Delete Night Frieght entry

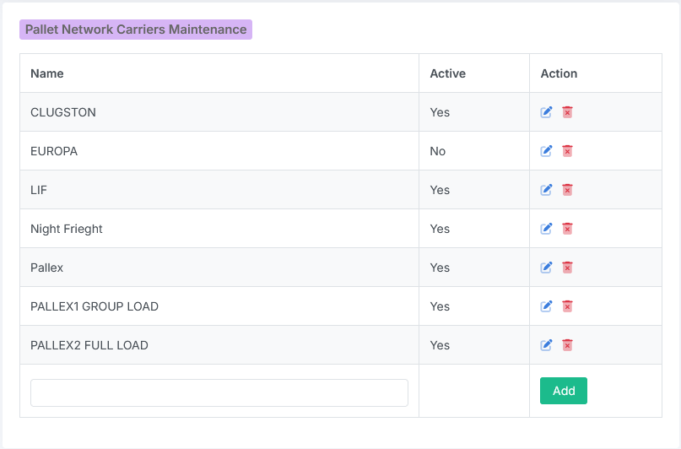tap(567, 229)
